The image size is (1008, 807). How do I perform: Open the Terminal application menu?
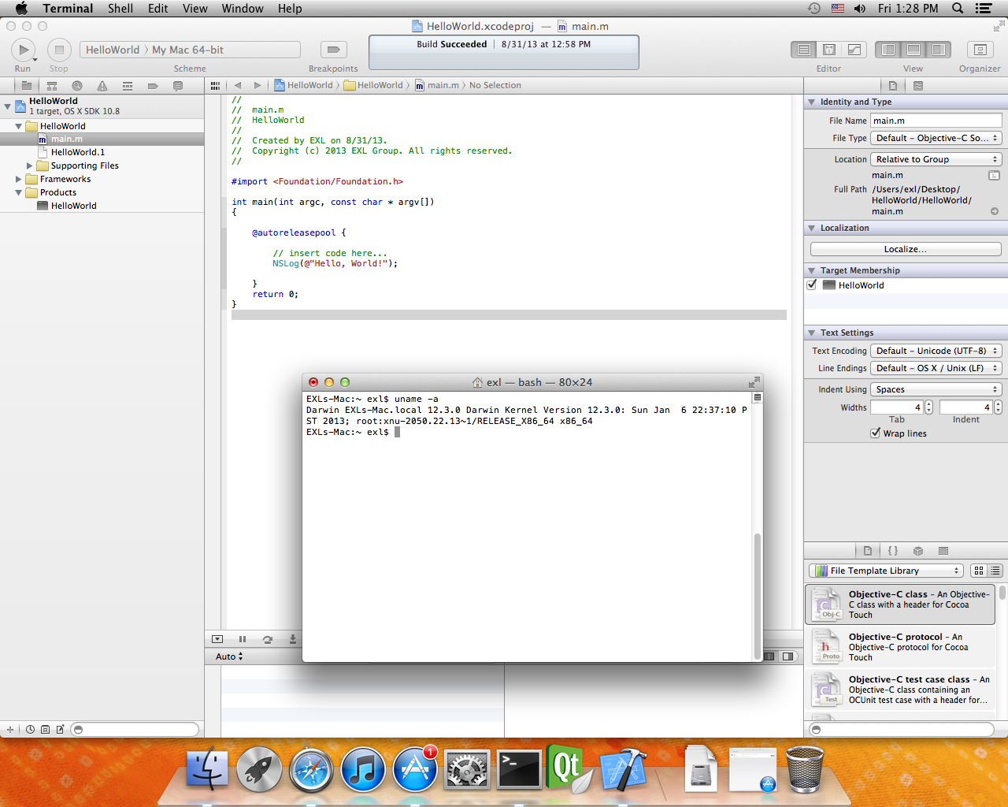[68, 8]
